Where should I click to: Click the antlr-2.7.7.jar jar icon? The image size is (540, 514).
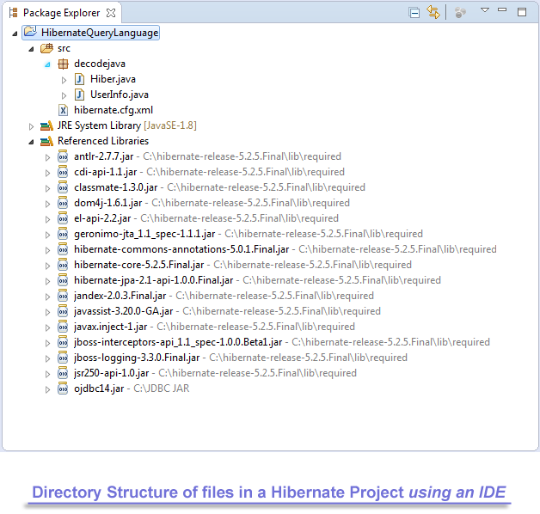63,156
